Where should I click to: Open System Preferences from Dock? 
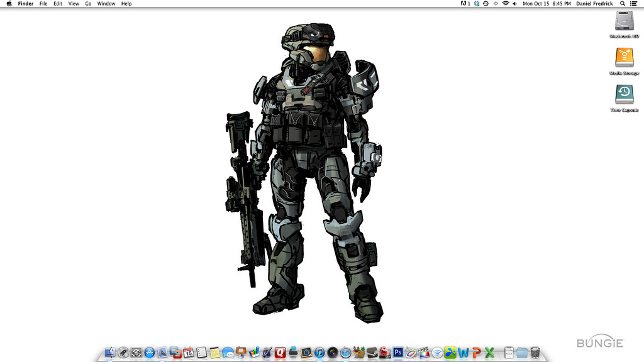pos(136,352)
